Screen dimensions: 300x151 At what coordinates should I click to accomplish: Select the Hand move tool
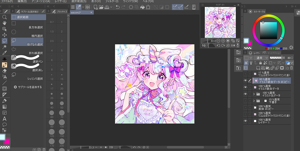pos(4,23)
